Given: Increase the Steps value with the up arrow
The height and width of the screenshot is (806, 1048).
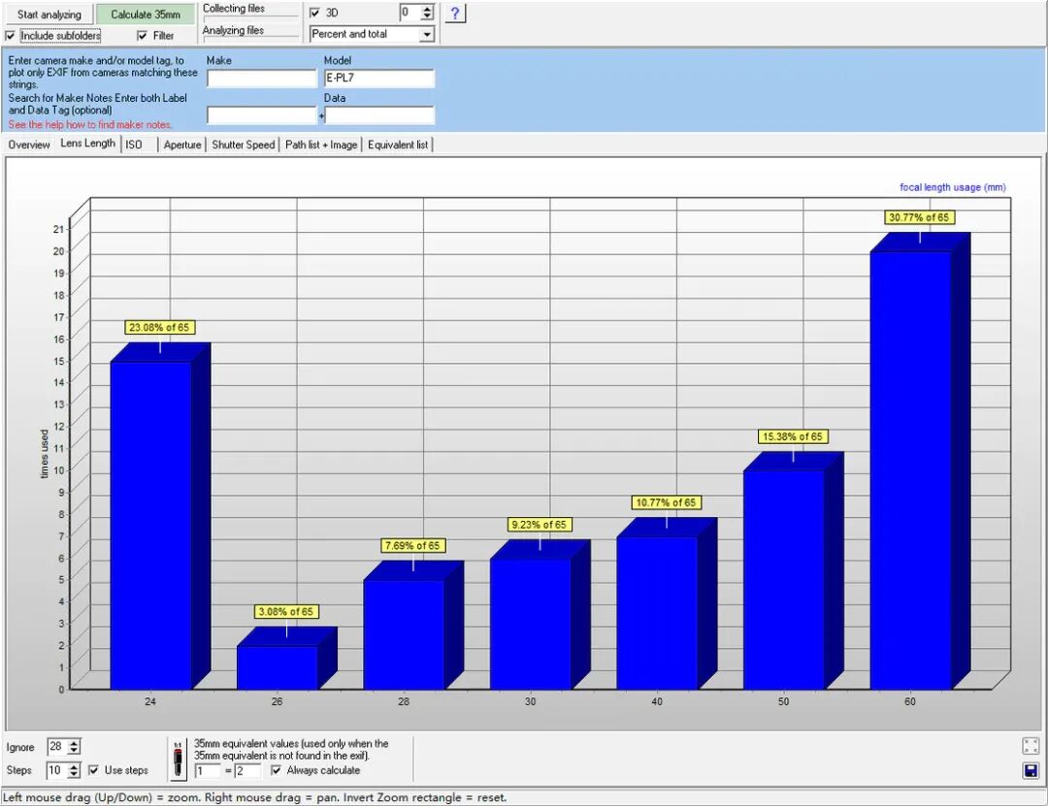Looking at the screenshot, I should pos(74,766).
